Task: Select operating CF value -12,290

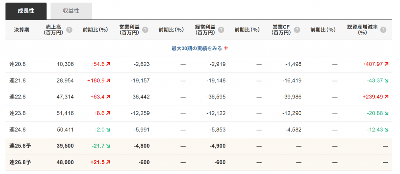Action: point(292,113)
